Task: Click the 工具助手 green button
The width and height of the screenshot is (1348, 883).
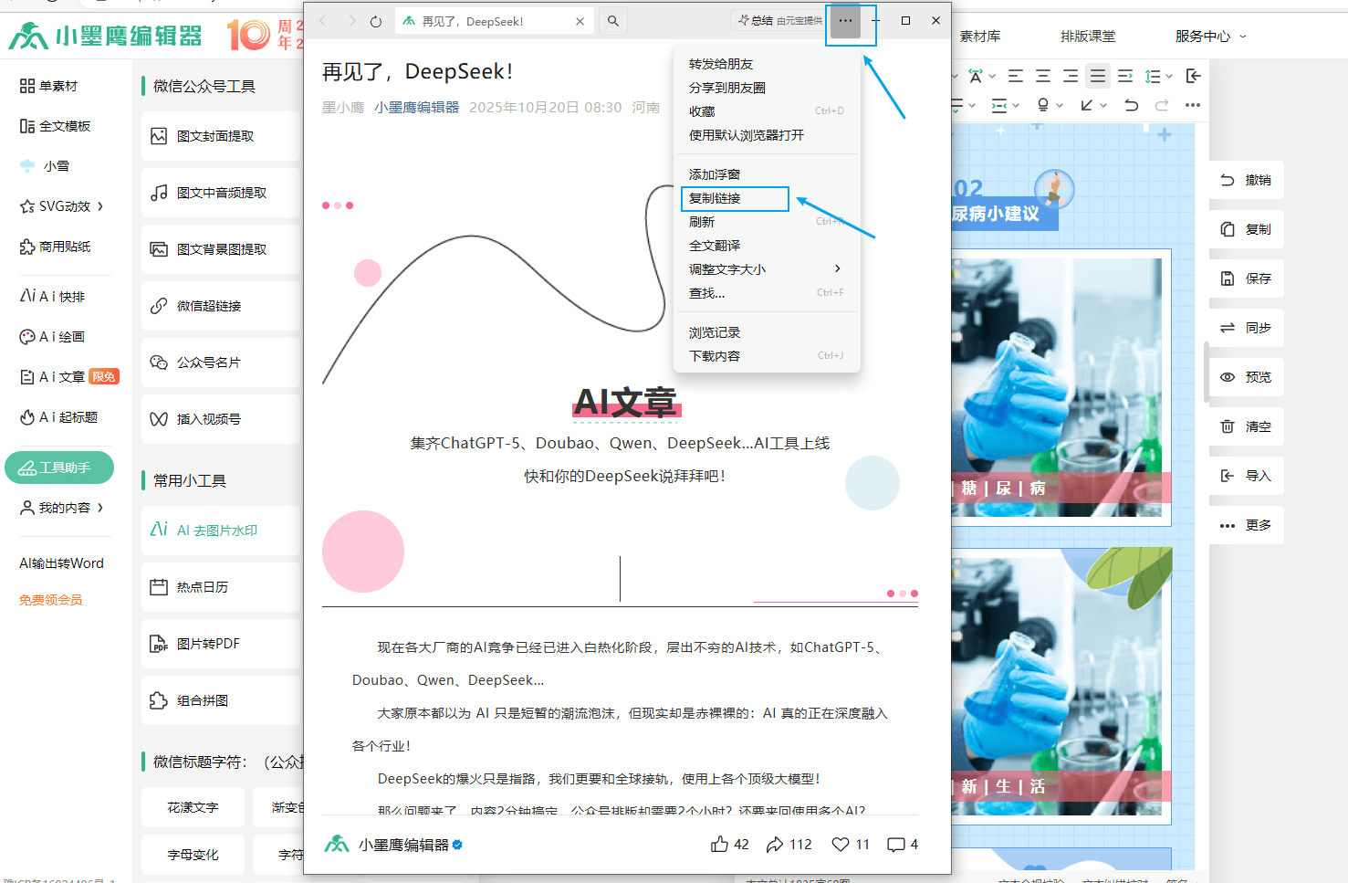Action: [x=59, y=468]
